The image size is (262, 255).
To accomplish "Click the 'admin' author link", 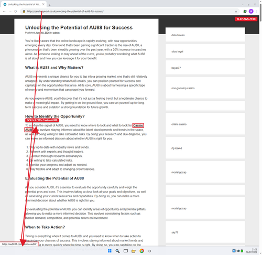I will [56, 33].
